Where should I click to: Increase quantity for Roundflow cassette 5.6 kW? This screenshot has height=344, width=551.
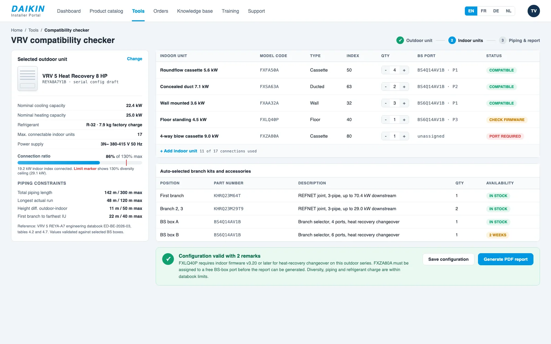404,70
